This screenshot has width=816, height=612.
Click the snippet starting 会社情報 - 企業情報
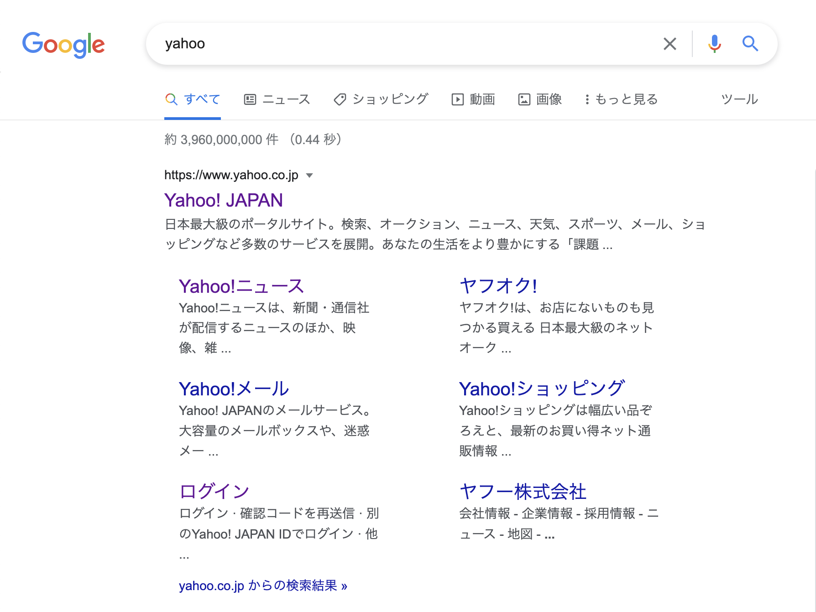(559, 524)
